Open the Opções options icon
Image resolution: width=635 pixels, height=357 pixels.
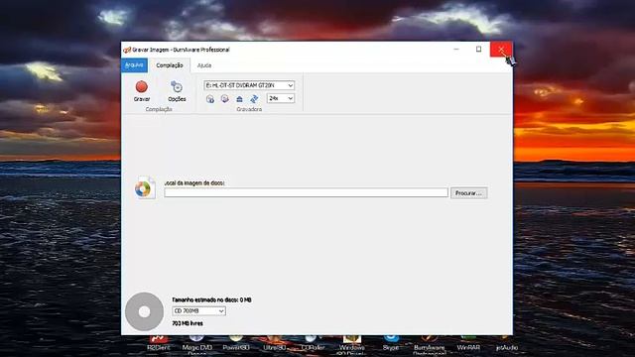tap(177, 86)
